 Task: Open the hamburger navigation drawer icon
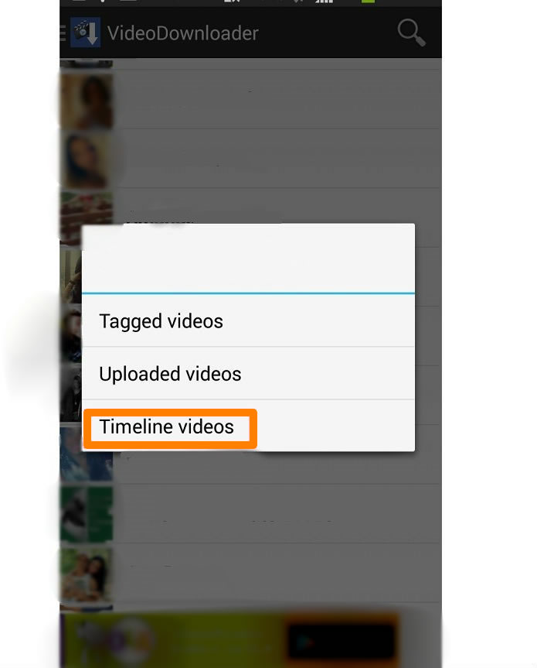63,33
